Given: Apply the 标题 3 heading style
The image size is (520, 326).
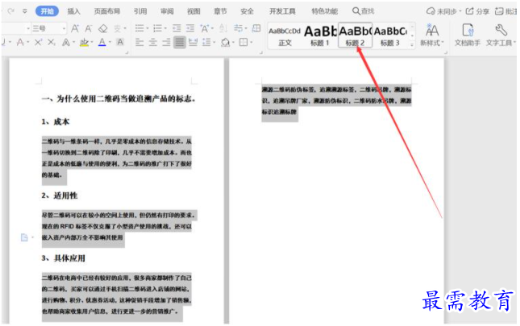Looking at the screenshot, I should click(x=390, y=35).
